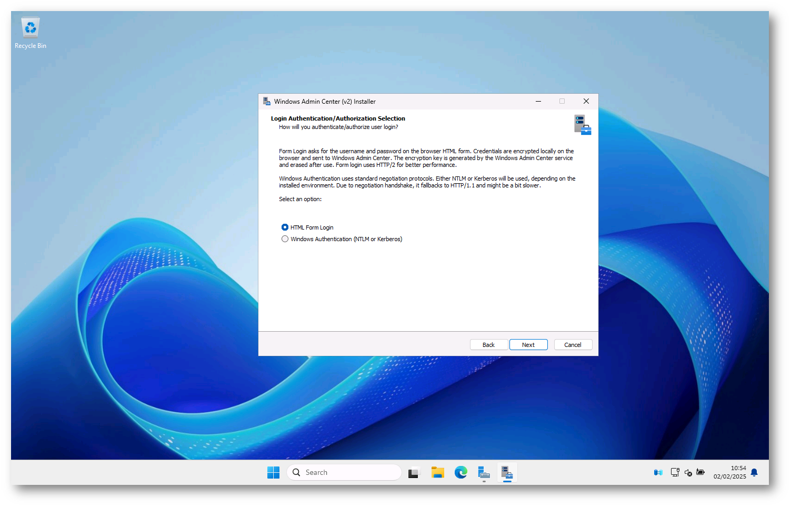This screenshot has height=507, width=791.
Task: Open Server Manager taskbar icon
Action: pyautogui.click(x=484, y=473)
